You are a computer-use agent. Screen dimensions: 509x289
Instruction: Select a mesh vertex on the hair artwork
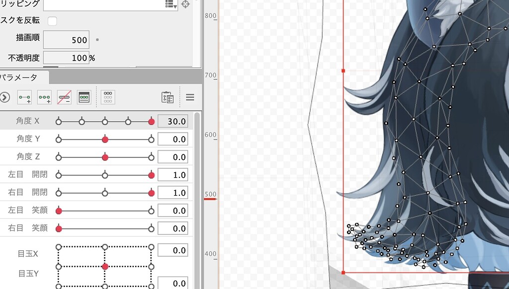point(413,119)
